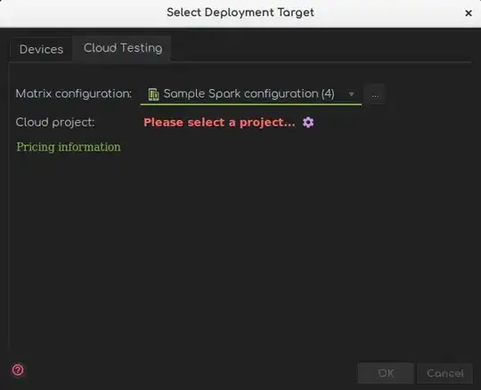Click the empty panel area below Pricing information
This screenshot has height=390, width=481.
tap(240, 245)
